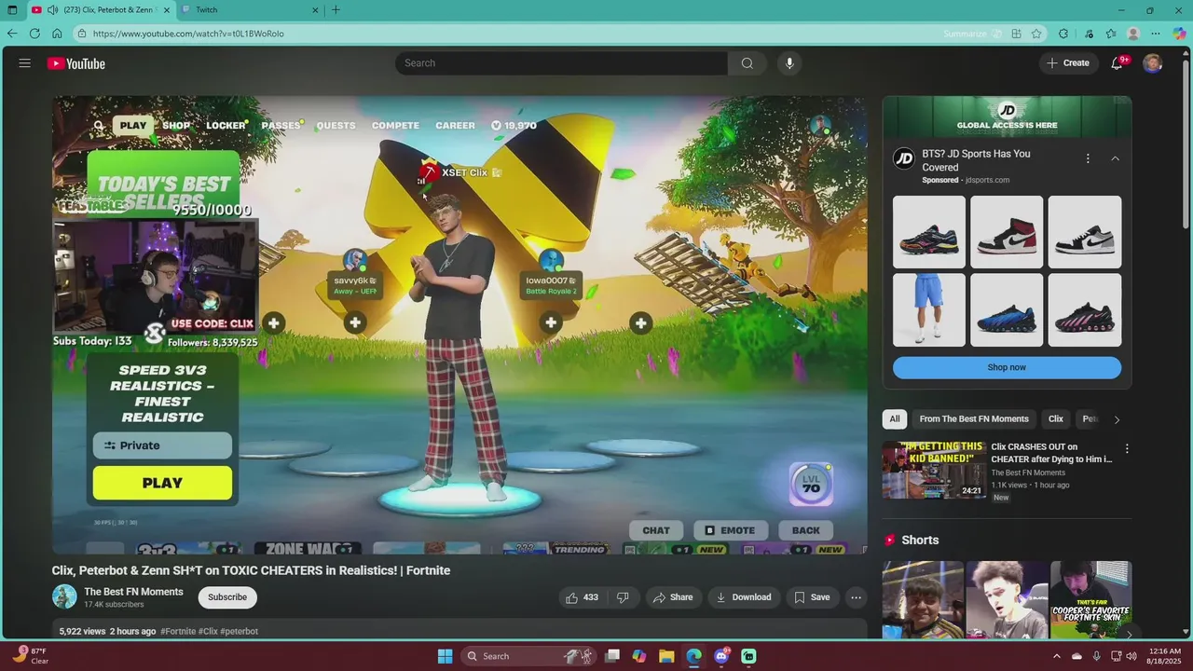
Task: Show more filter chips with right arrow
Action: point(1117,419)
